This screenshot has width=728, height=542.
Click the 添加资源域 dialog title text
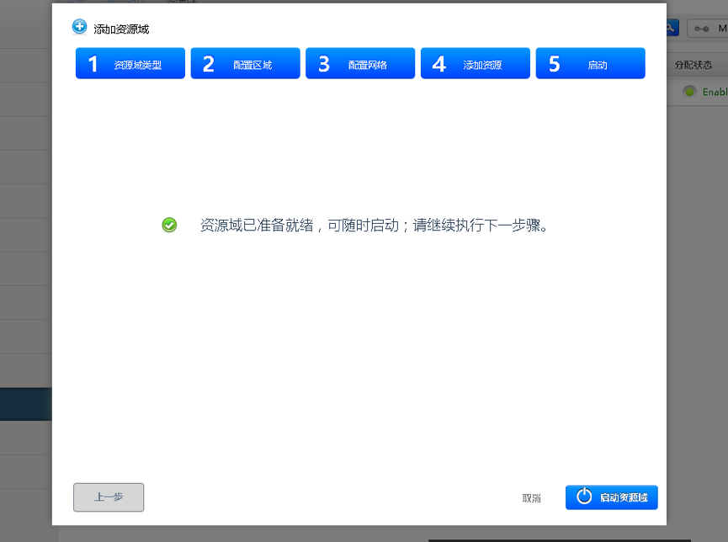click(121, 29)
